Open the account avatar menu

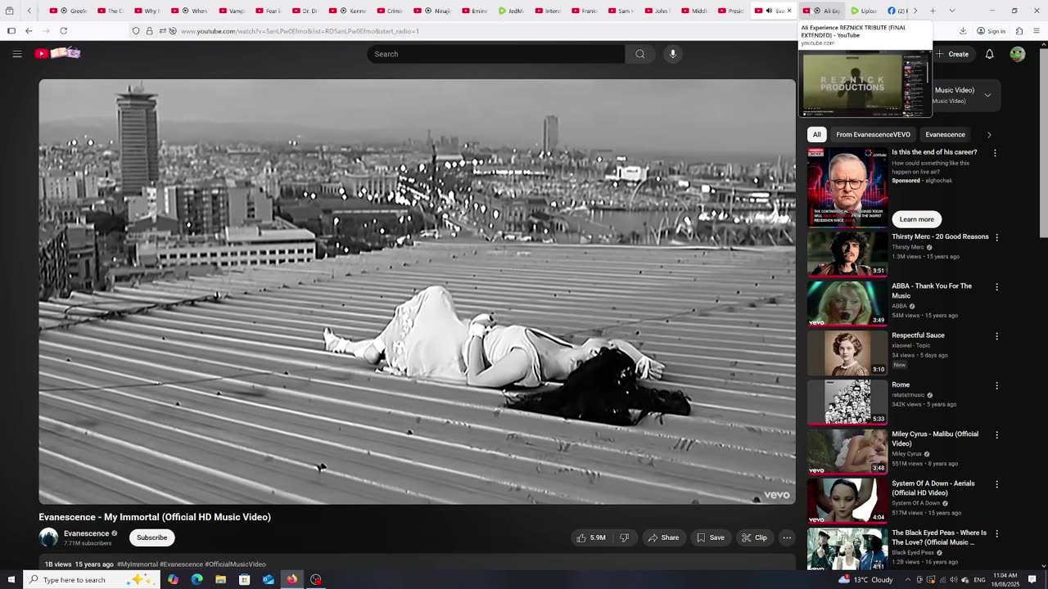pyautogui.click(x=1018, y=54)
